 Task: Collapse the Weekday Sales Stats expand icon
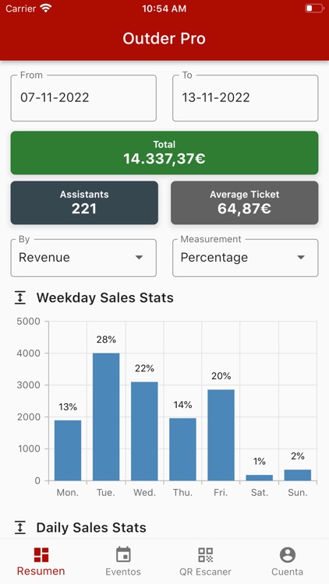coord(20,298)
